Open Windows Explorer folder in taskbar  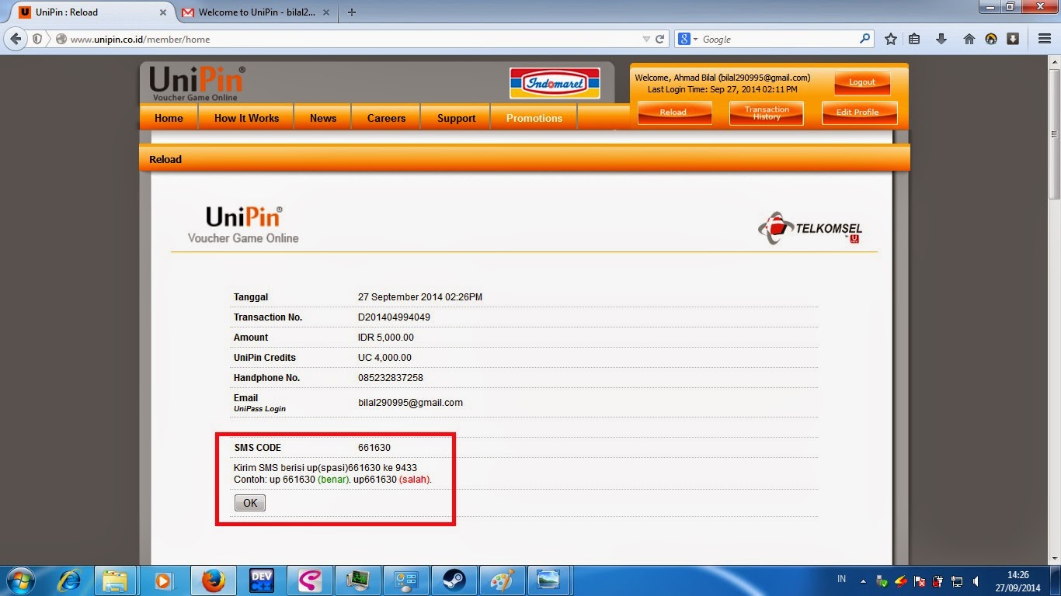[x=116, y=580]
